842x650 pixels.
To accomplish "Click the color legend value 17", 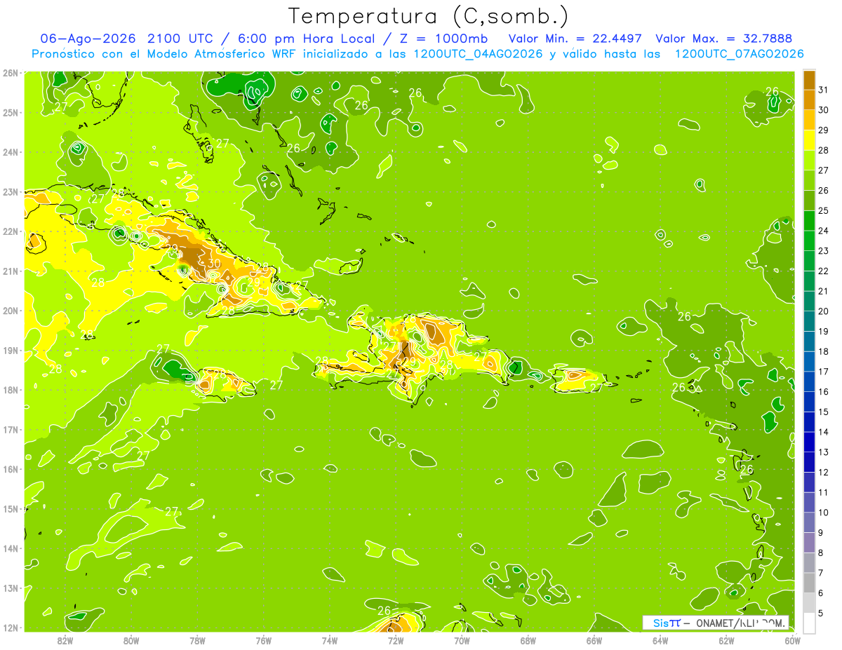I will [824, 372].
